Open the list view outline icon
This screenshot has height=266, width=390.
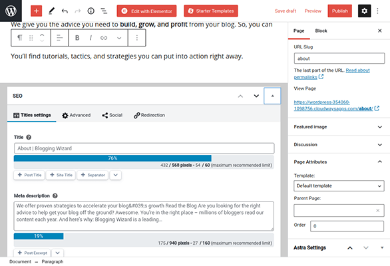(x=104, y=11)
